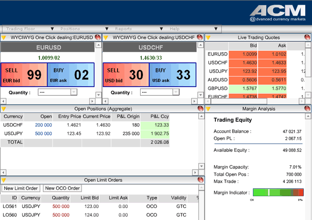Click the Account Balance value 47 021.37
The image size is (312, 220).
pyautogui.click(x=292, y=132)
